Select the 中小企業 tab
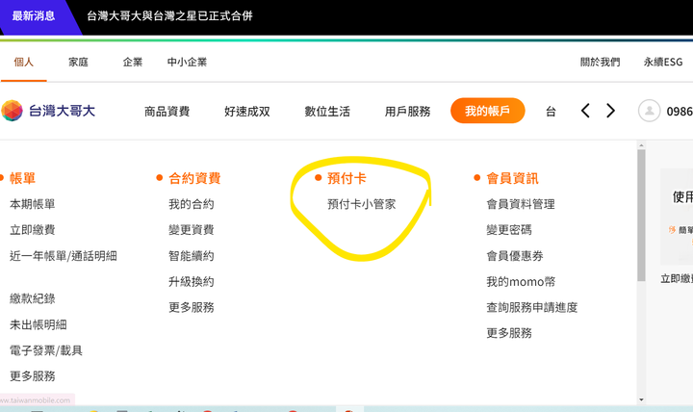693x412 pixels. coord(187,62)
